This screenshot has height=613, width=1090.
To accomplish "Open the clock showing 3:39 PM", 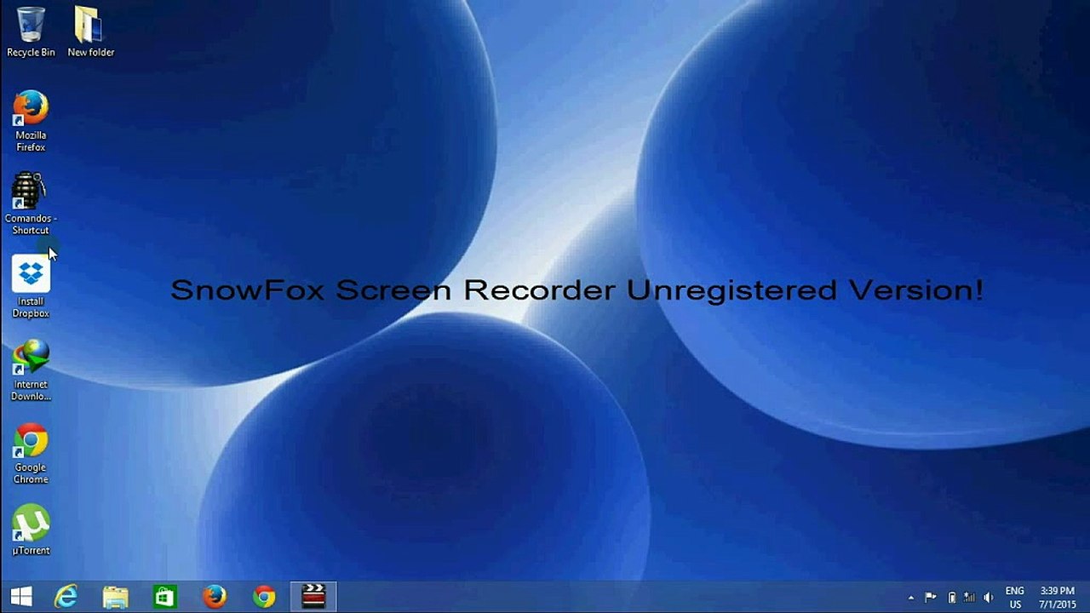I will click(x=1057, y=597).
